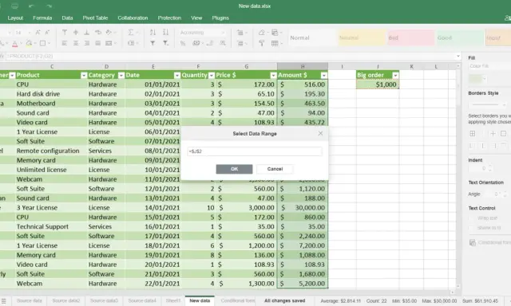Increase font size with the A-up icon
Image resolution: width=511 pixels, height=306 pixels.
click(x=38, y=32)
